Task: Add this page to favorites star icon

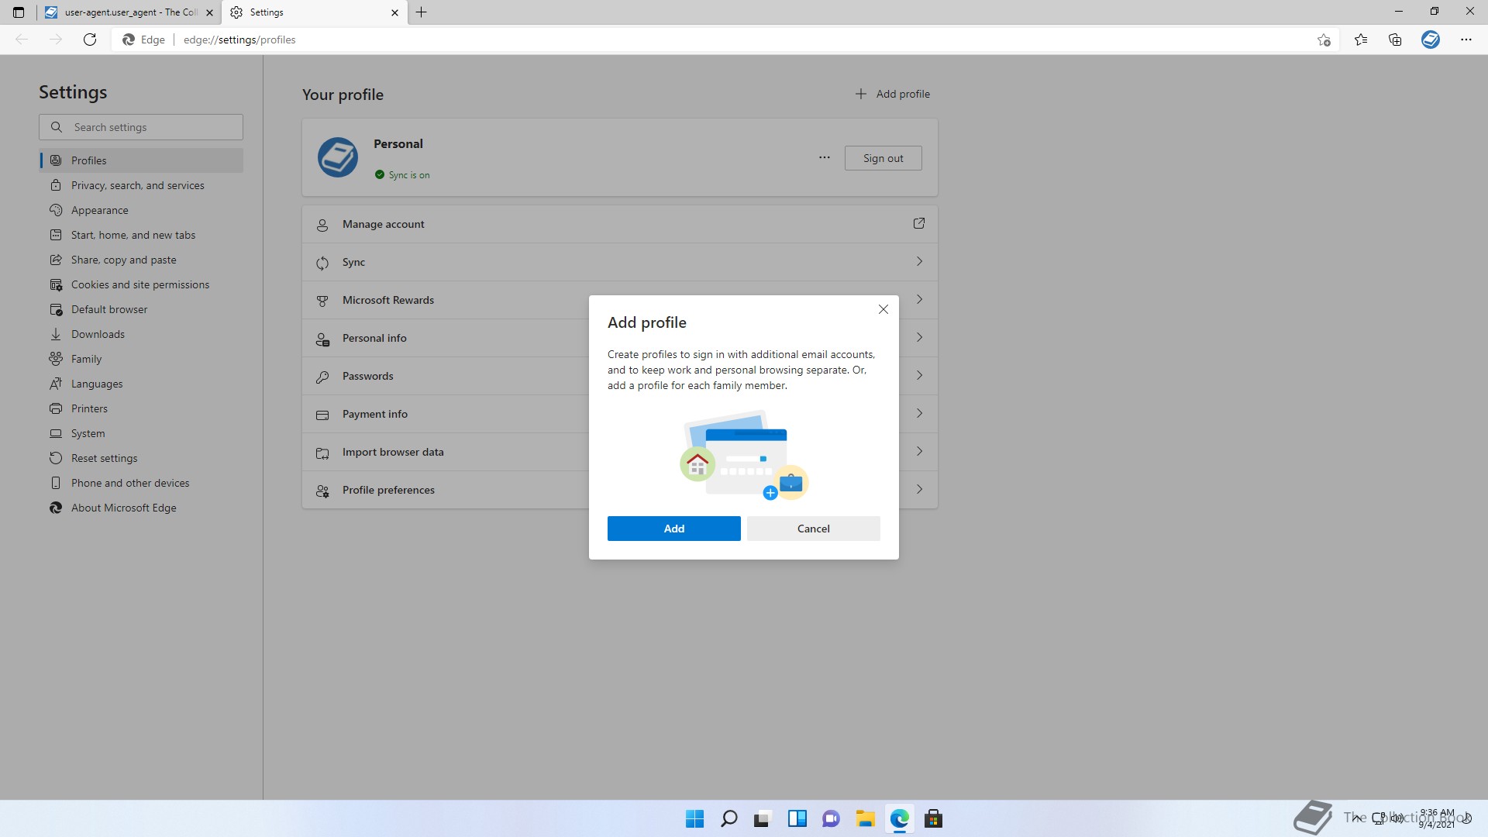Action: click(x=1324, y=40)
